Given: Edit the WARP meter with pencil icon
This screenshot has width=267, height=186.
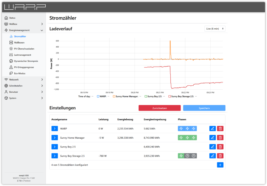Looking at the screenshot, I should [x=213, y=129].
